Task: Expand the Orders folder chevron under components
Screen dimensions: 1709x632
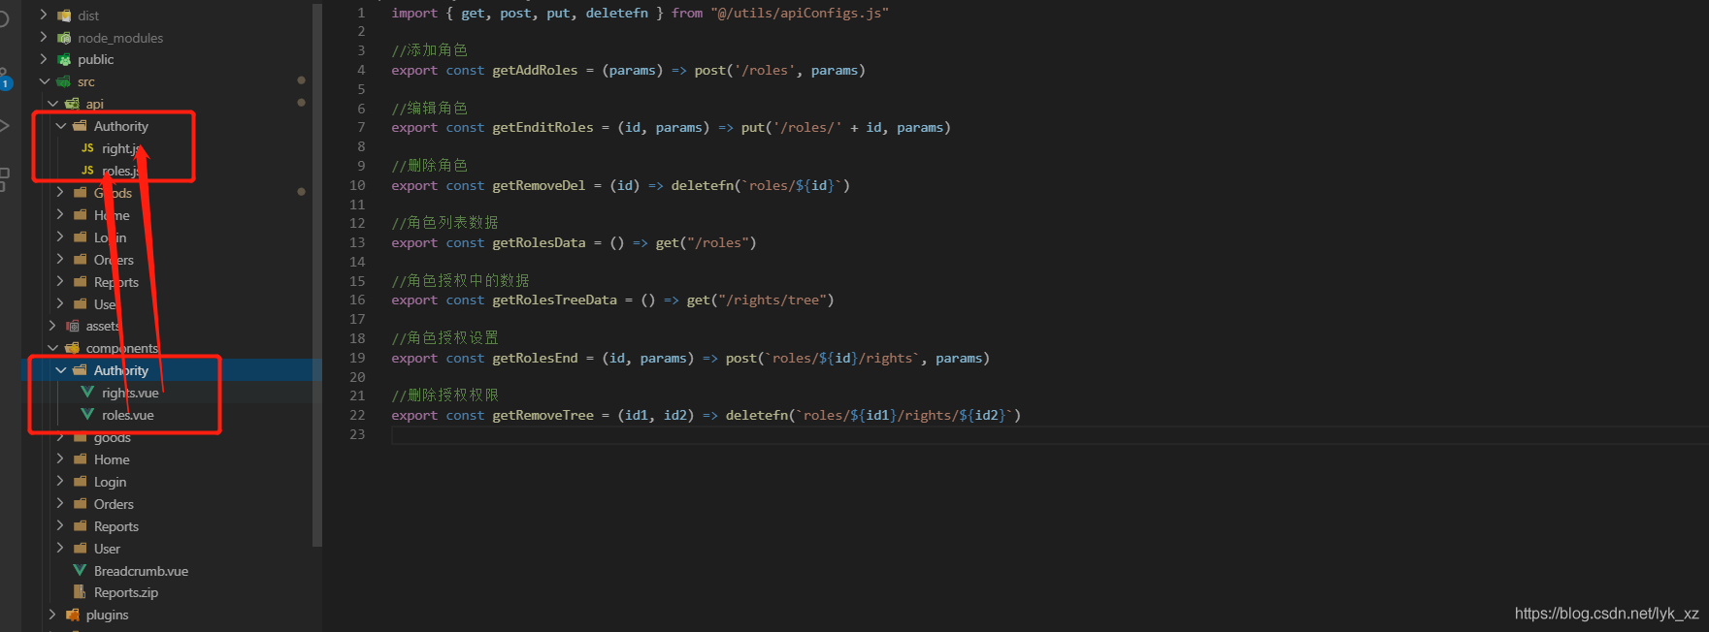Action: coord(61,504)
